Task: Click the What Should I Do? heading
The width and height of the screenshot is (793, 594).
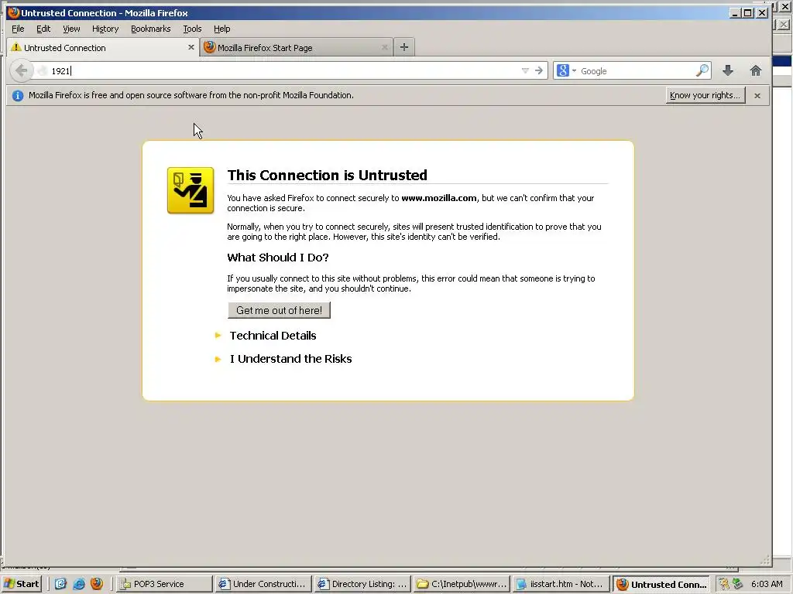Action: click(x=278, y=258)
